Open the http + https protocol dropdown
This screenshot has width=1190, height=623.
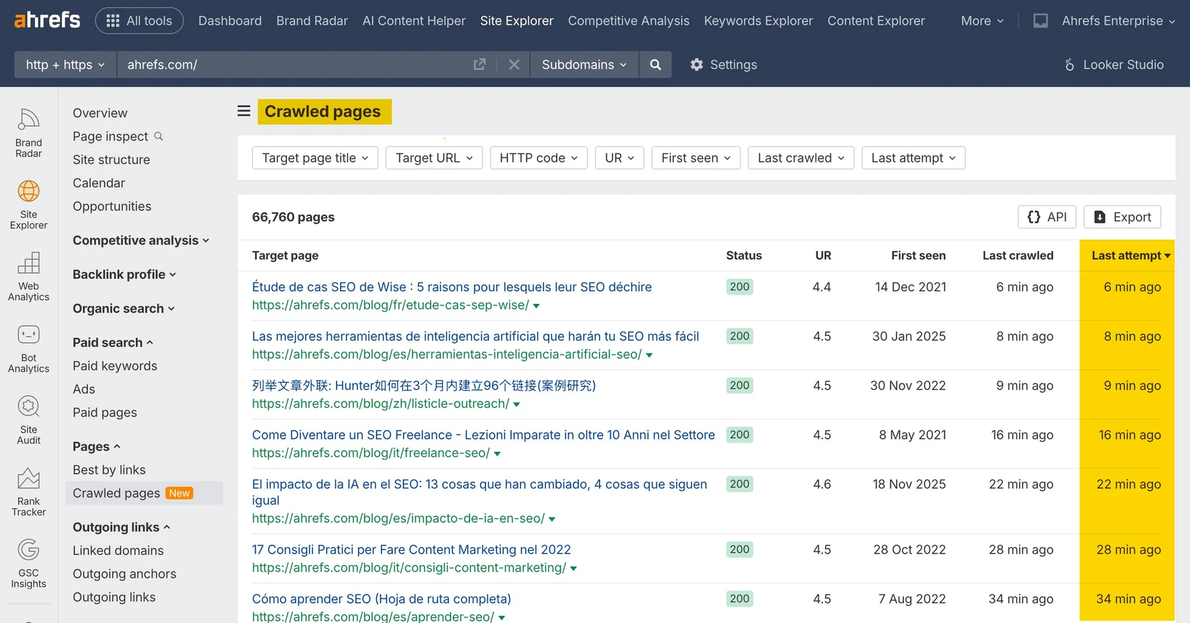[x=65, y=65]
